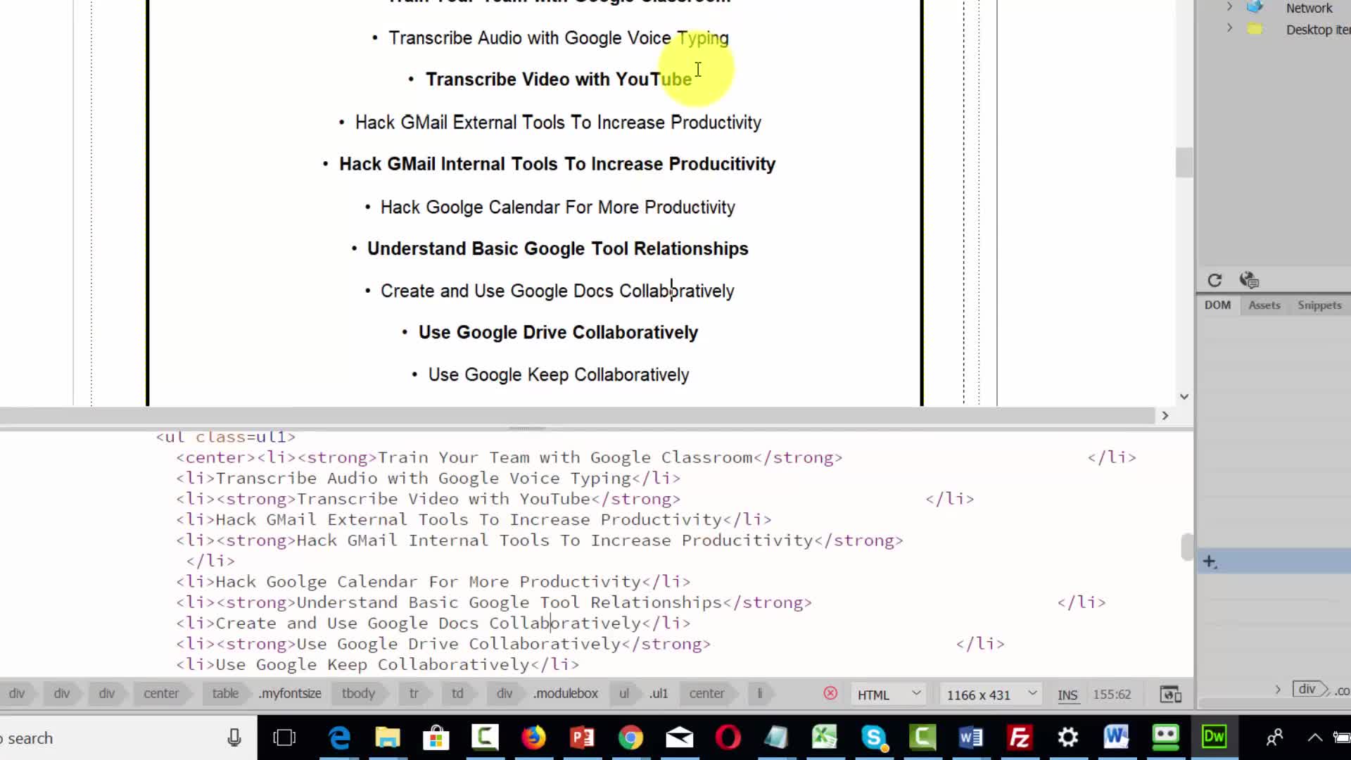Open Skype from the taskbar

873,737
